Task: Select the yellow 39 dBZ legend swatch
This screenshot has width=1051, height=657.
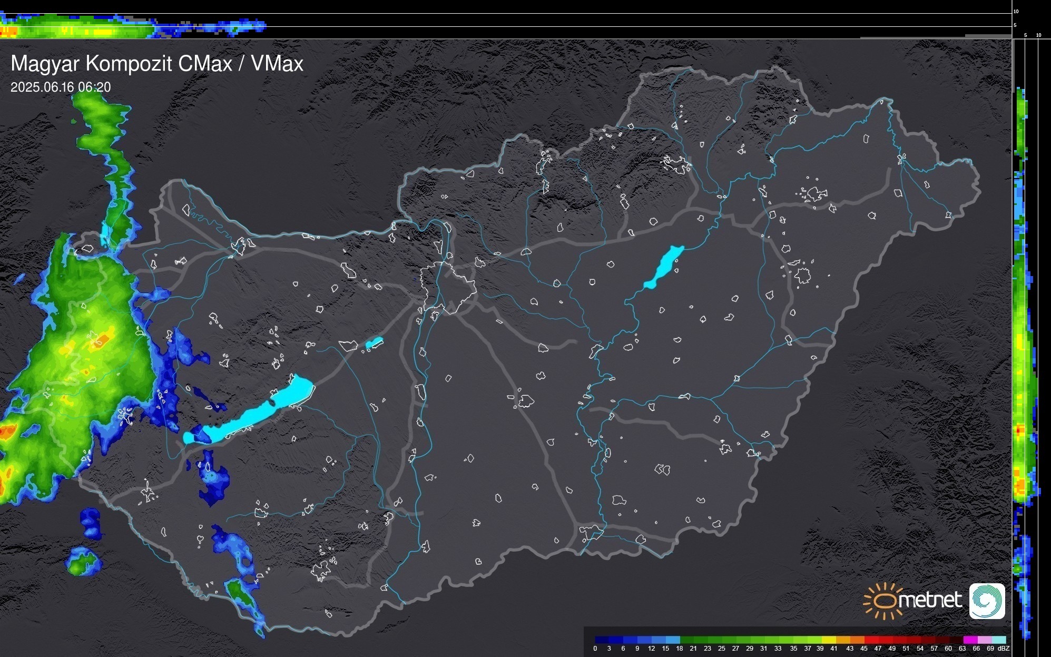Action: (x=829, y=640)
